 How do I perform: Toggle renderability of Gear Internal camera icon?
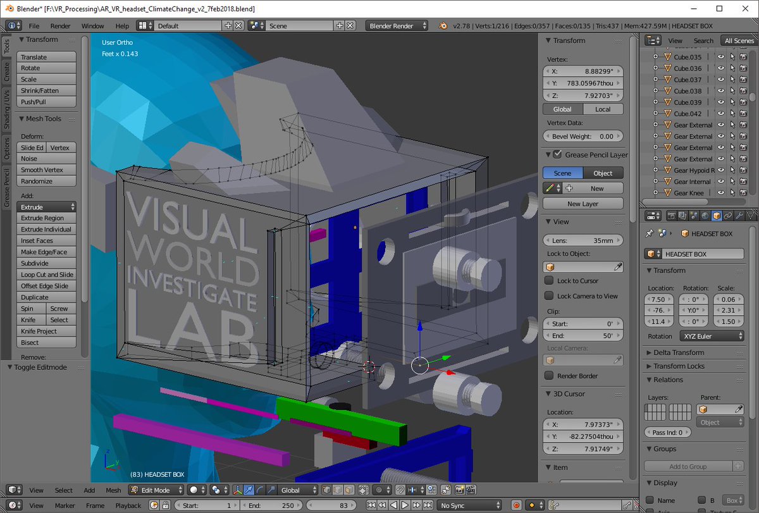[743, 182]
